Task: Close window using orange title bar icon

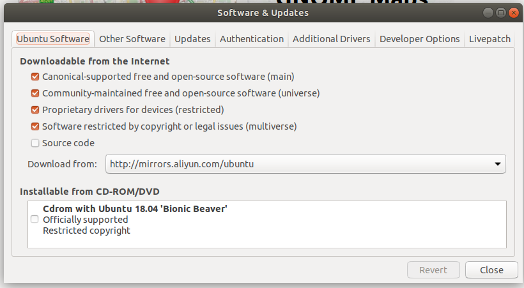Action: 512,12
